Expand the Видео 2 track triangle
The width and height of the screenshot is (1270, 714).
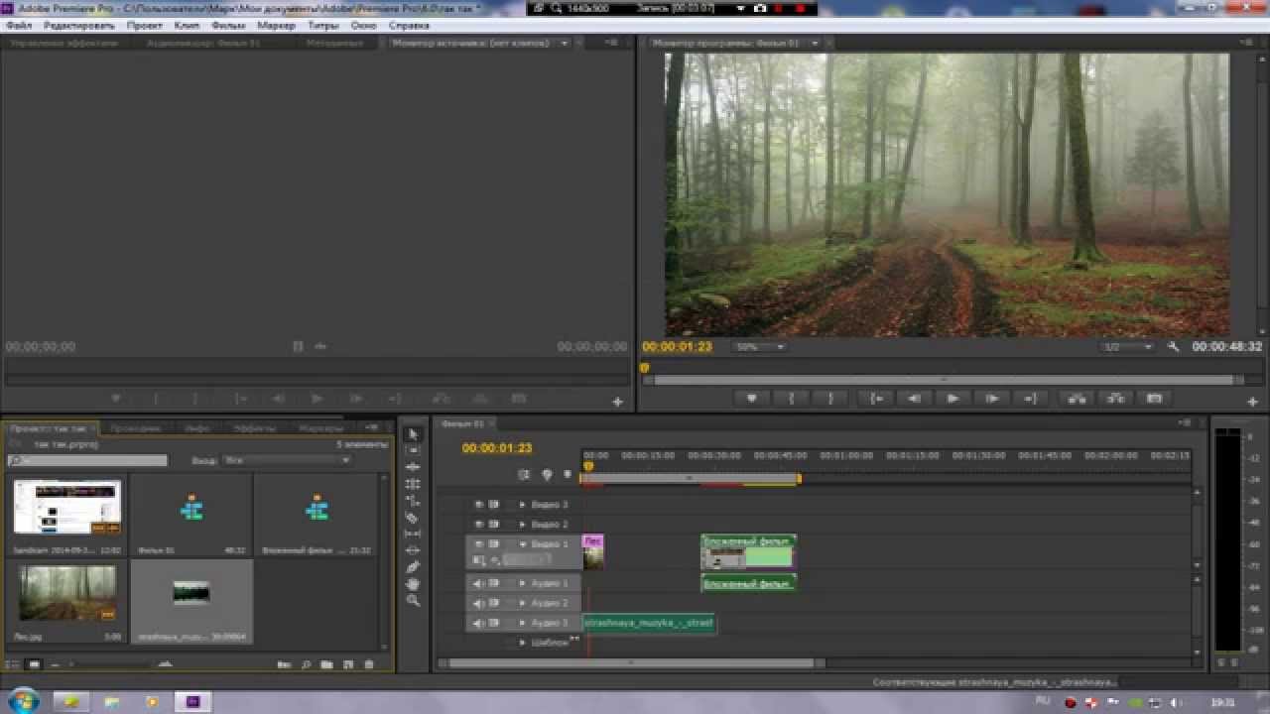[523, 525]
